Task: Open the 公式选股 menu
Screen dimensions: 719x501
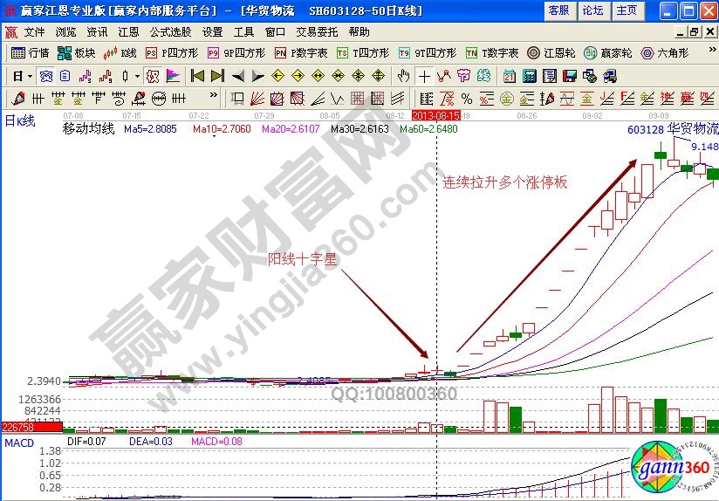Action: click(x=170, y=31)
